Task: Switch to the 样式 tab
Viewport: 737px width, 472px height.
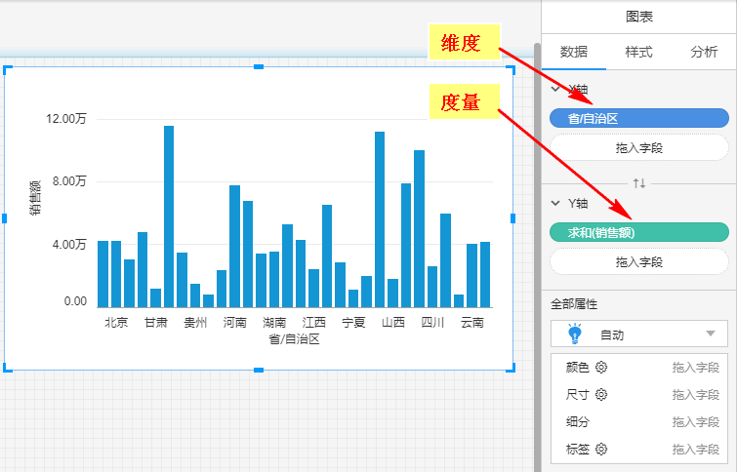Action: (638, 52)
